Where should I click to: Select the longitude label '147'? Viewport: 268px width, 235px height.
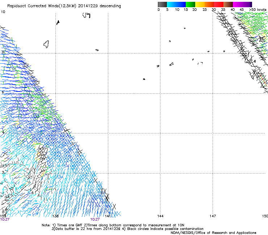[x=213, y=216]
